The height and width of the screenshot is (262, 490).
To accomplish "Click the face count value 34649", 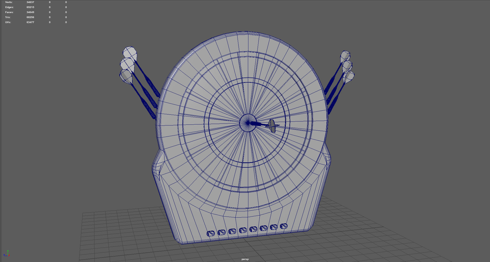I will click(x=30, y=12).
